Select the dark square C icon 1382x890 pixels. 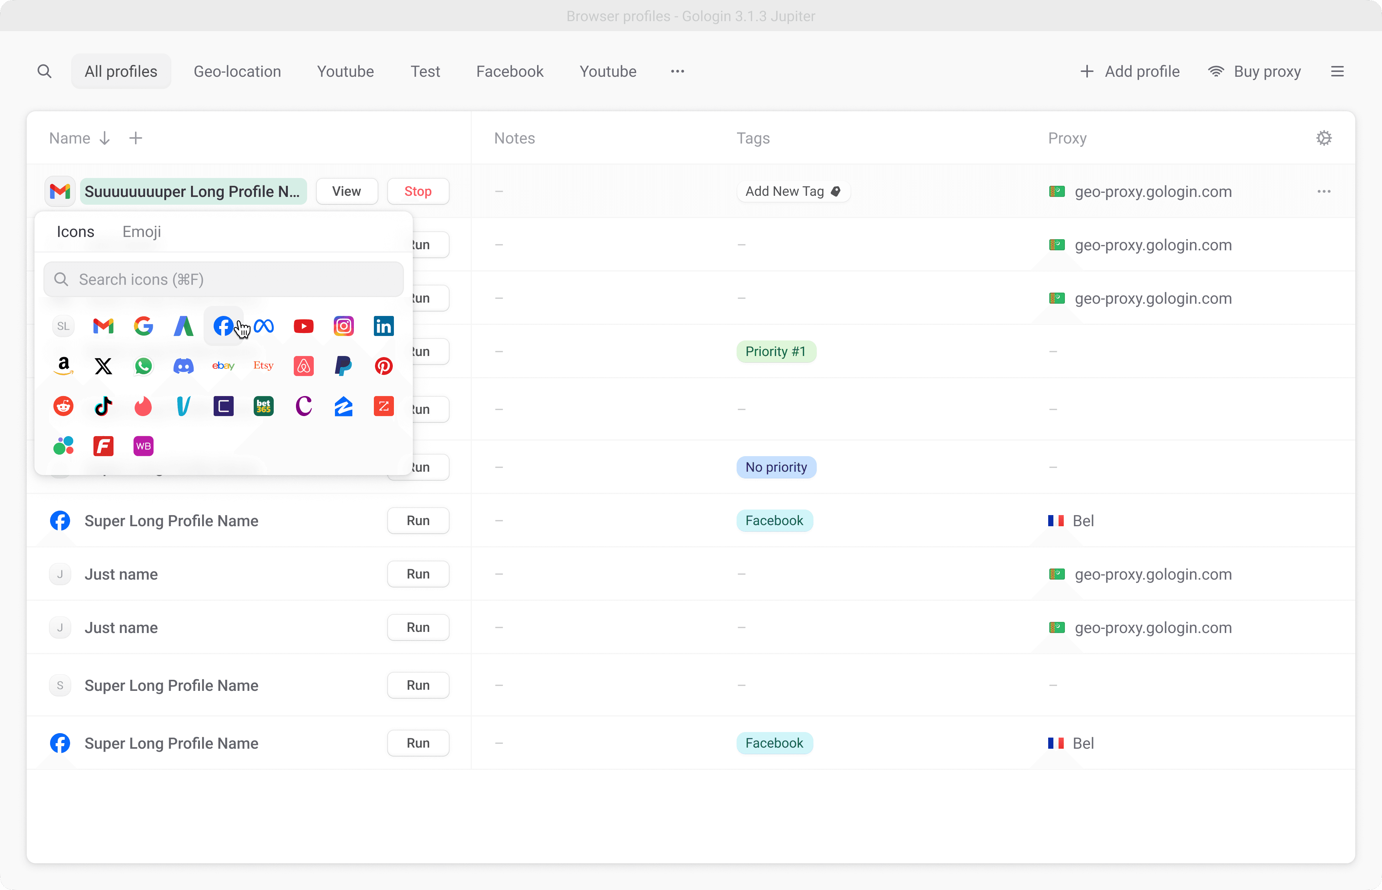click(x=223, y=406)
